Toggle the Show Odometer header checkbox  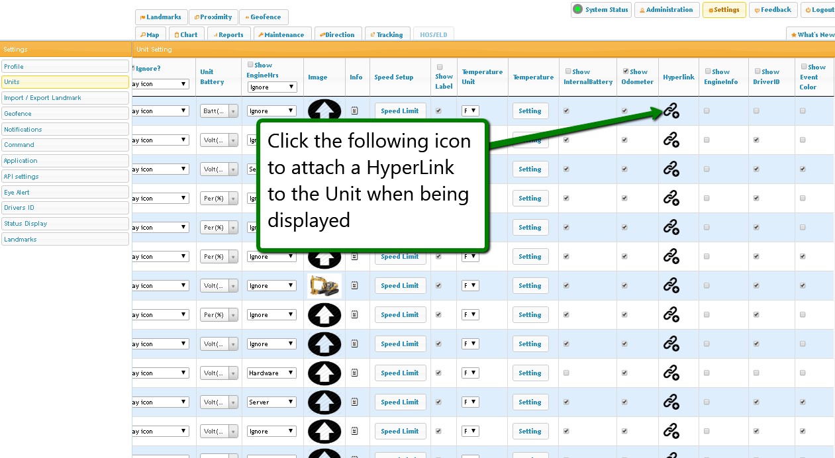[x=626, y=71]
